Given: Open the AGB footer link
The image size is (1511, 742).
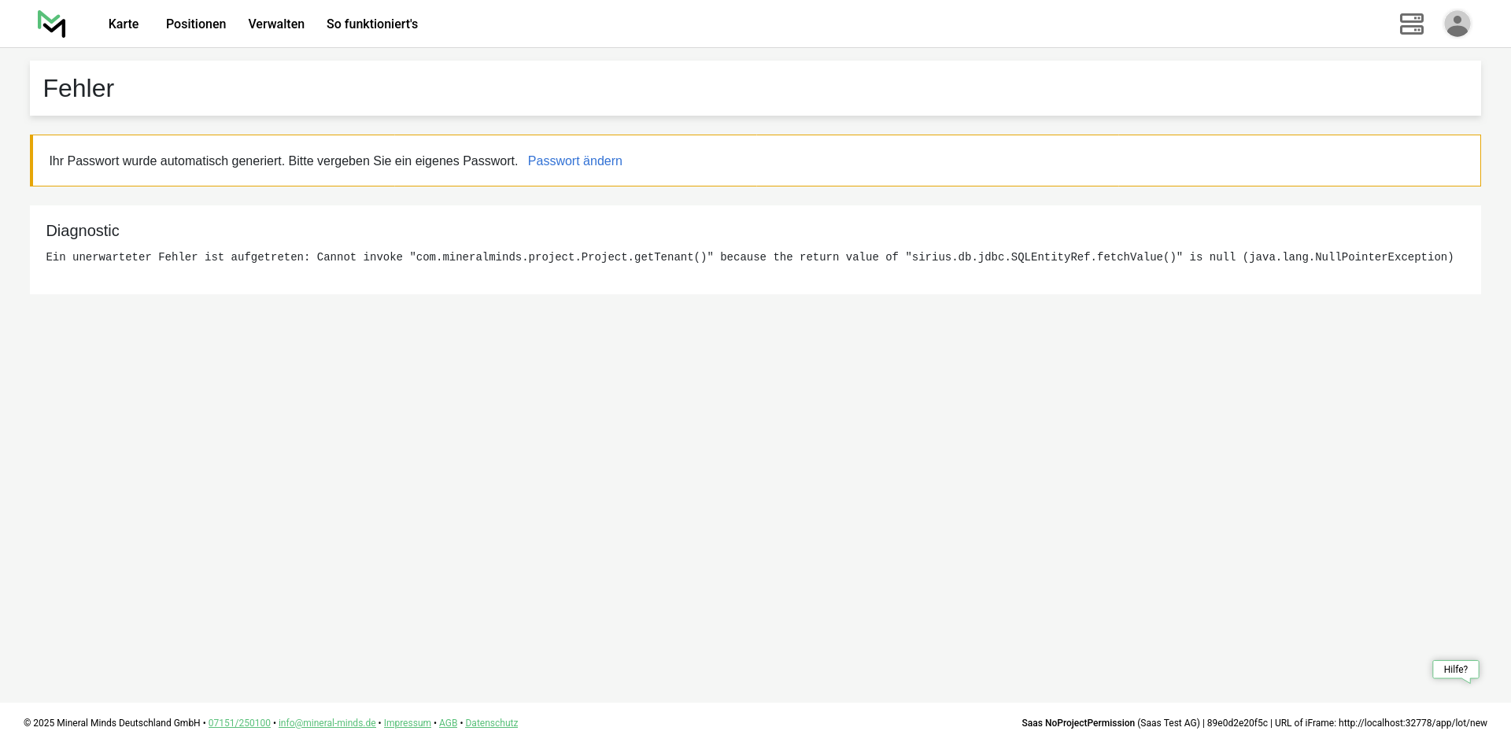Looking at the screenshot, I should pyautogui.click(x=448, y=723).
